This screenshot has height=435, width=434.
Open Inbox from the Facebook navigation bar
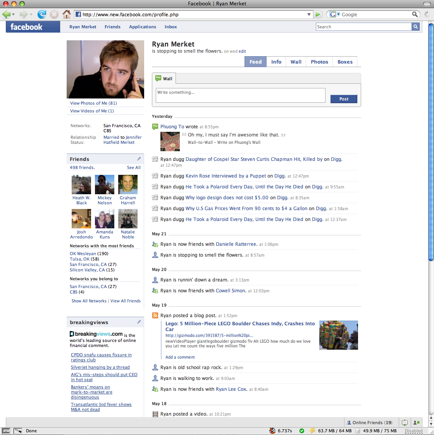pos(170,27)
